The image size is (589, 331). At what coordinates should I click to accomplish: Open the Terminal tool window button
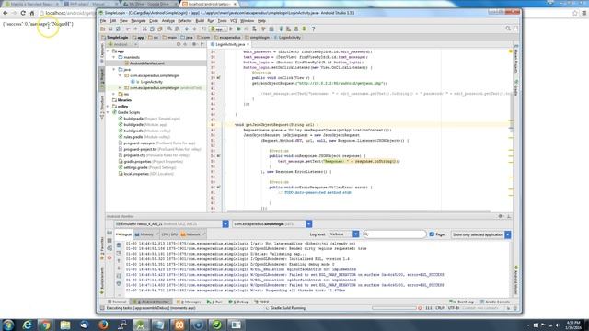(117, 302)
